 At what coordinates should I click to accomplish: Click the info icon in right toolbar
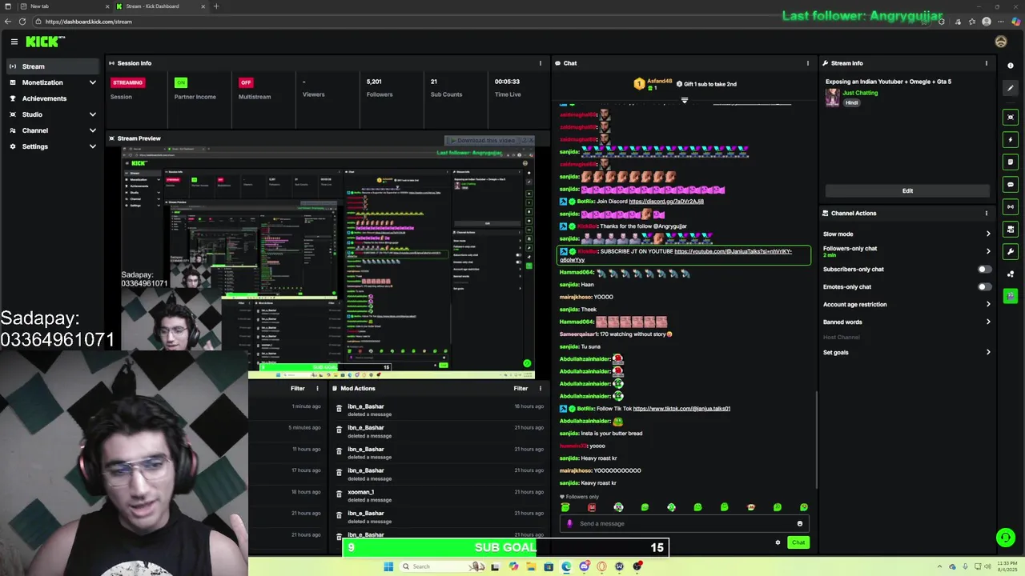click(x=1011, y=66)
